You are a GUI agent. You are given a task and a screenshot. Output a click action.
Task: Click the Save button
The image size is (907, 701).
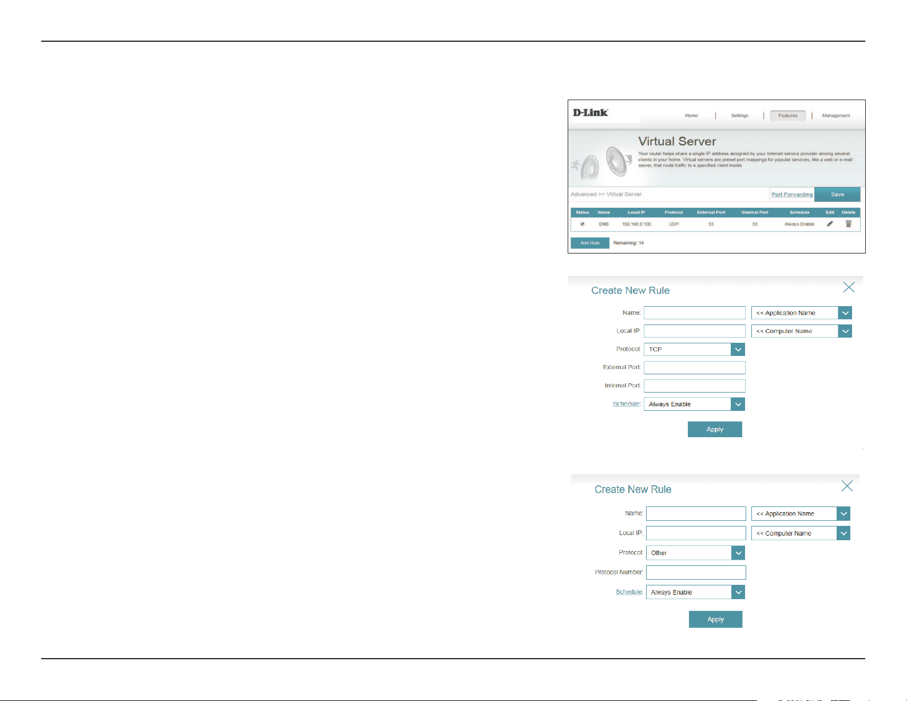point(837,195)
